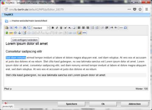Open the Standard format dropdown
This screenshot has height=110, width=152.
(x=48, y=28)
